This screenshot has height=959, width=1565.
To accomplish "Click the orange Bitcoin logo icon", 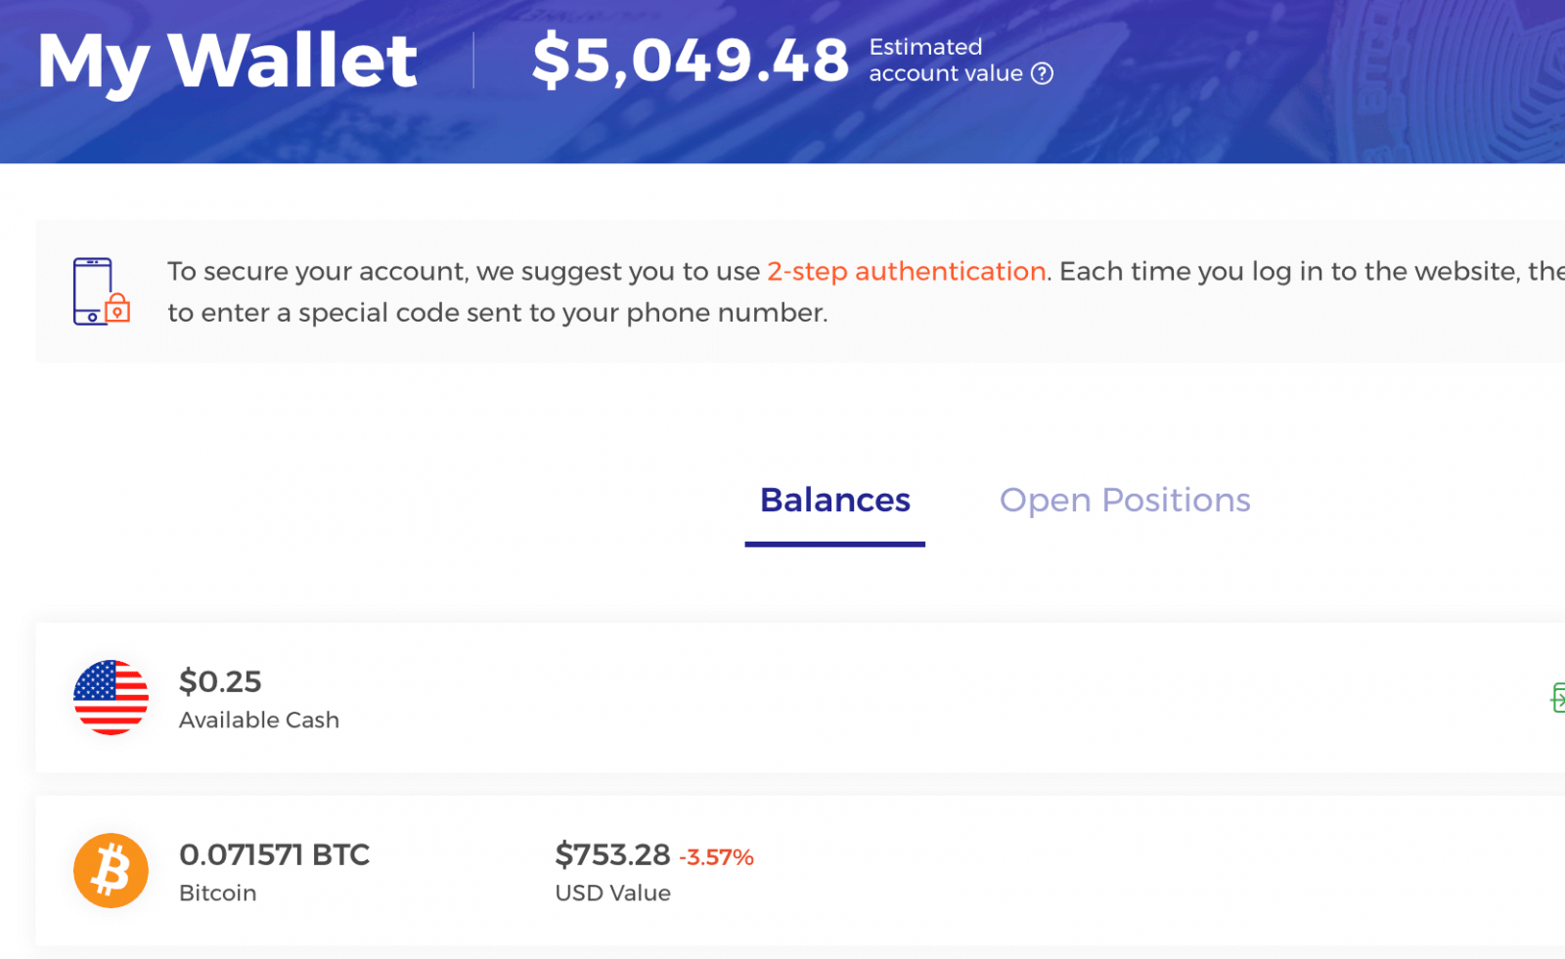I will coord(111,870).
